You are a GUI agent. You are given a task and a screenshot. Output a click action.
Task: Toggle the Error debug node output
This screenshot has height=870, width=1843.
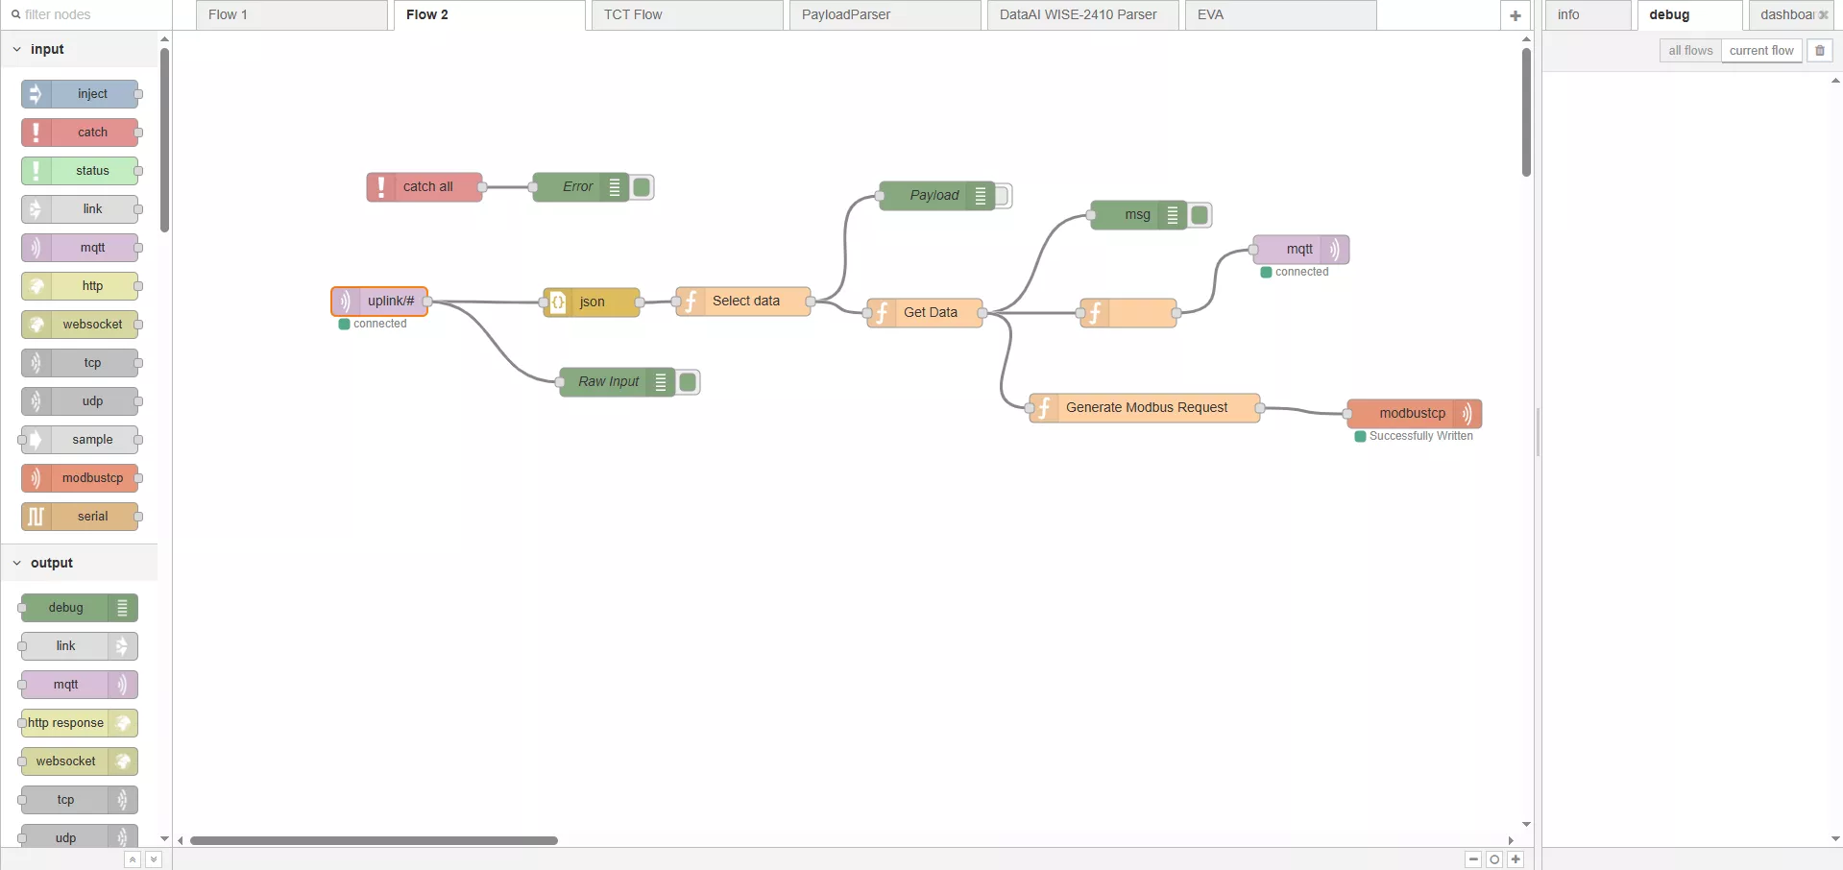(643, 187)
